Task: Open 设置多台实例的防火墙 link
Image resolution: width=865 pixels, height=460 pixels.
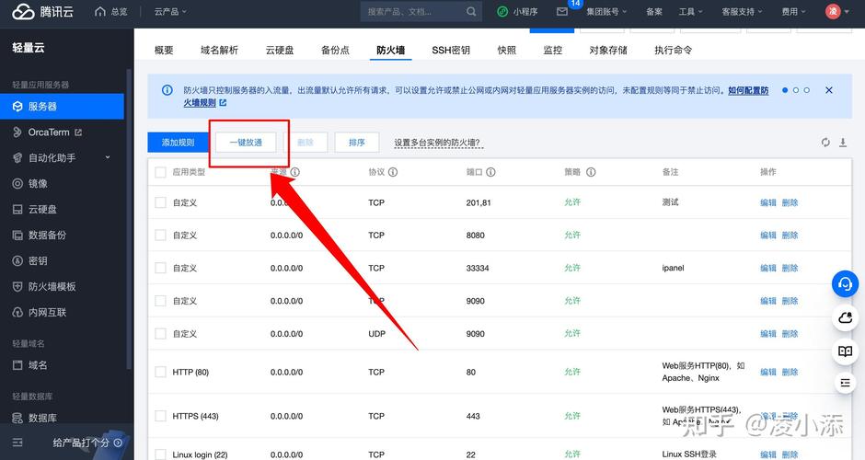Action: (437, 143)
